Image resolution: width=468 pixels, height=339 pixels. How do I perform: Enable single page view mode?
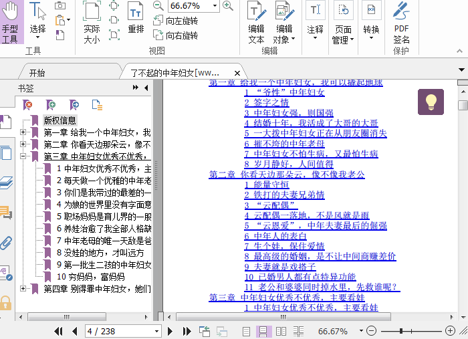click(x=246, y=331)
